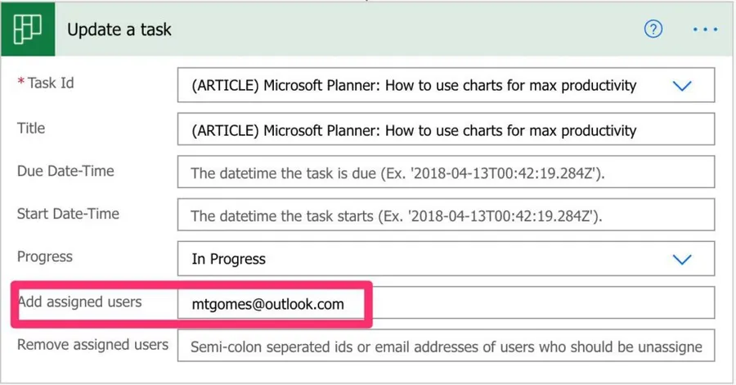Click the Remove assigned users label
Screen dimensions: 736x385
click(92, 344)
